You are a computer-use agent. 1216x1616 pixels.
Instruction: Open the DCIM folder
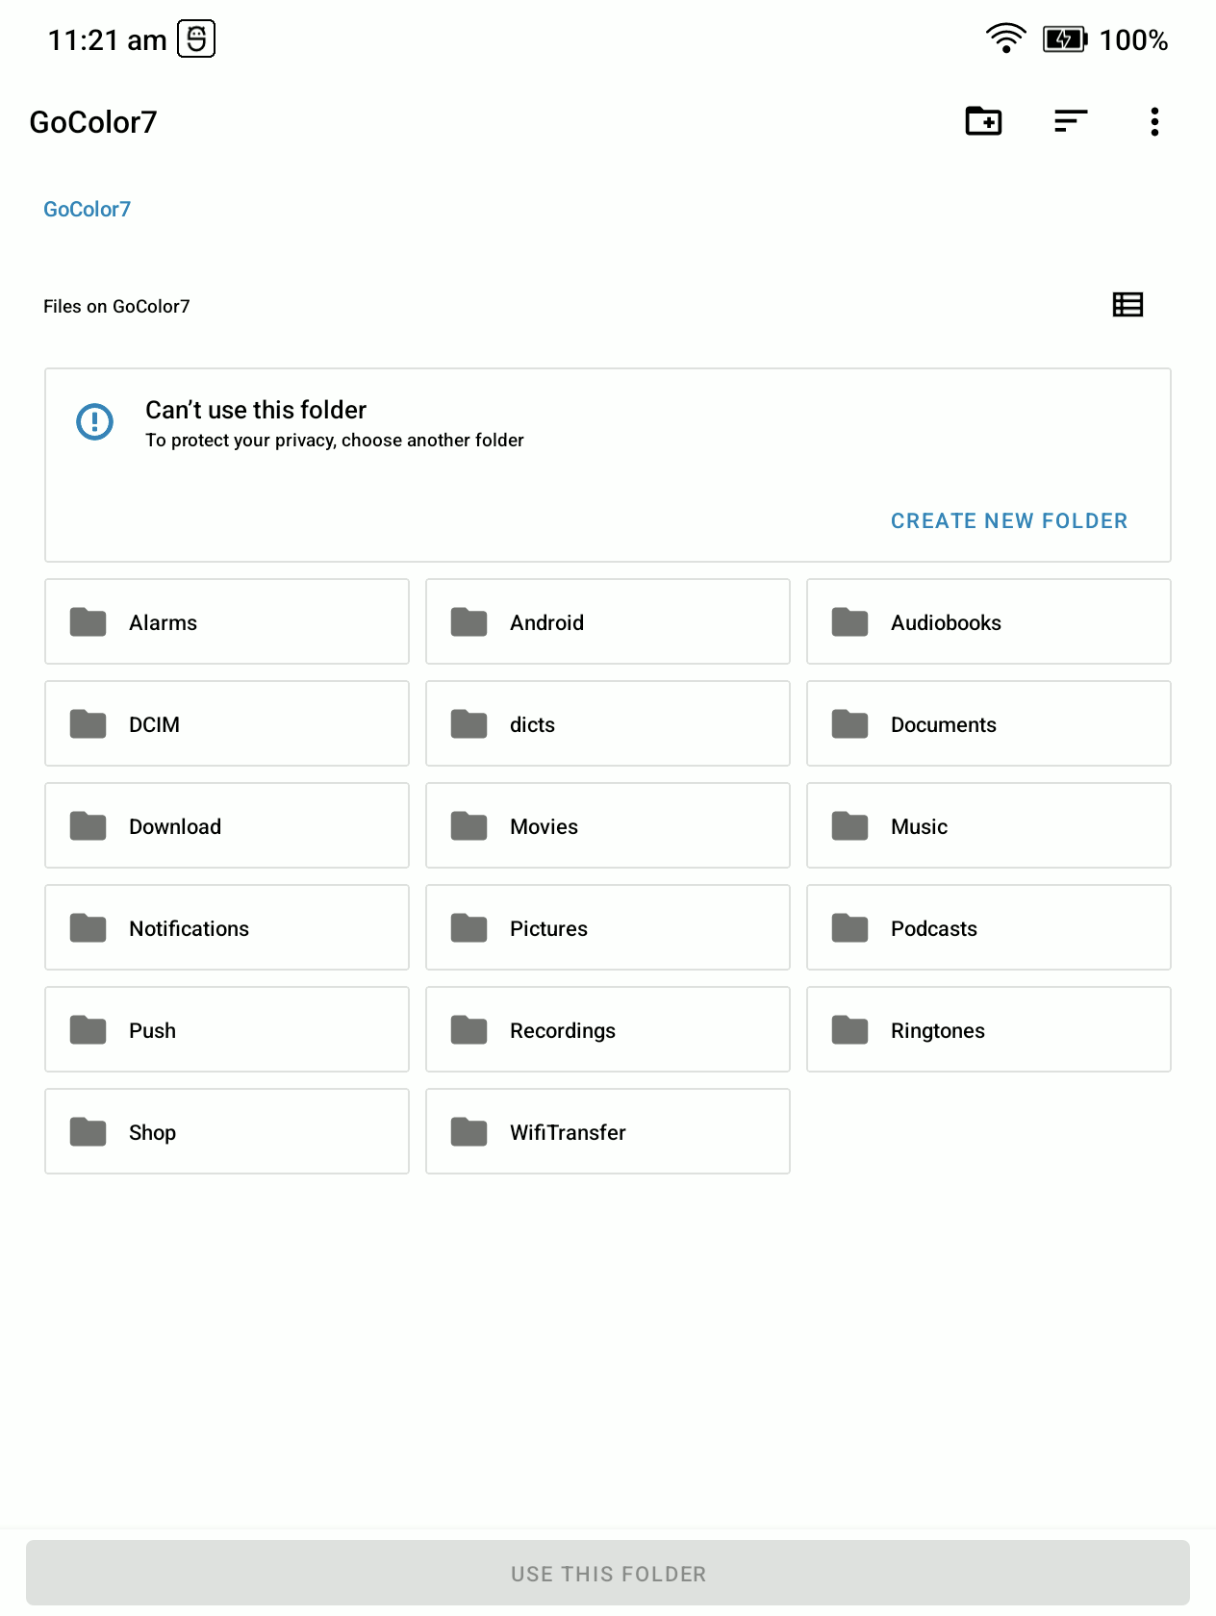tap(227, 723)
